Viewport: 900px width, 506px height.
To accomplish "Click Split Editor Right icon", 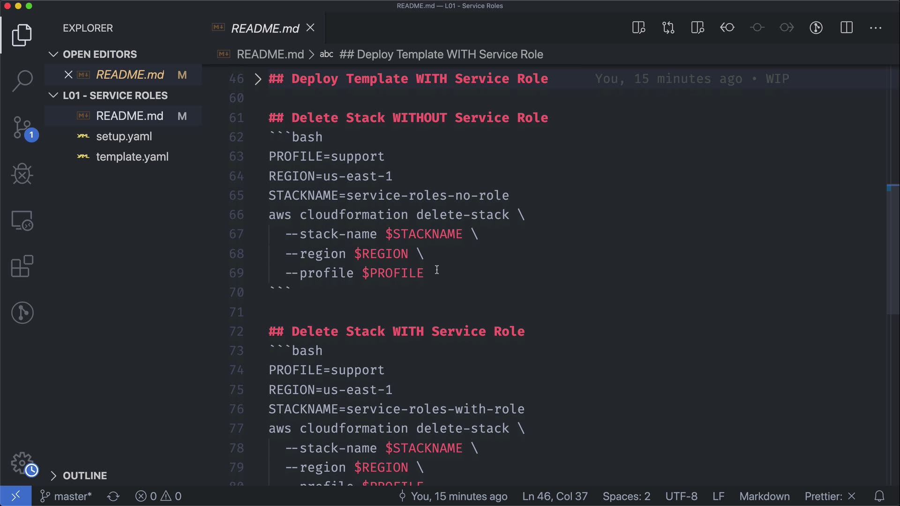I will pyautogui.click(x=847, y=28).
